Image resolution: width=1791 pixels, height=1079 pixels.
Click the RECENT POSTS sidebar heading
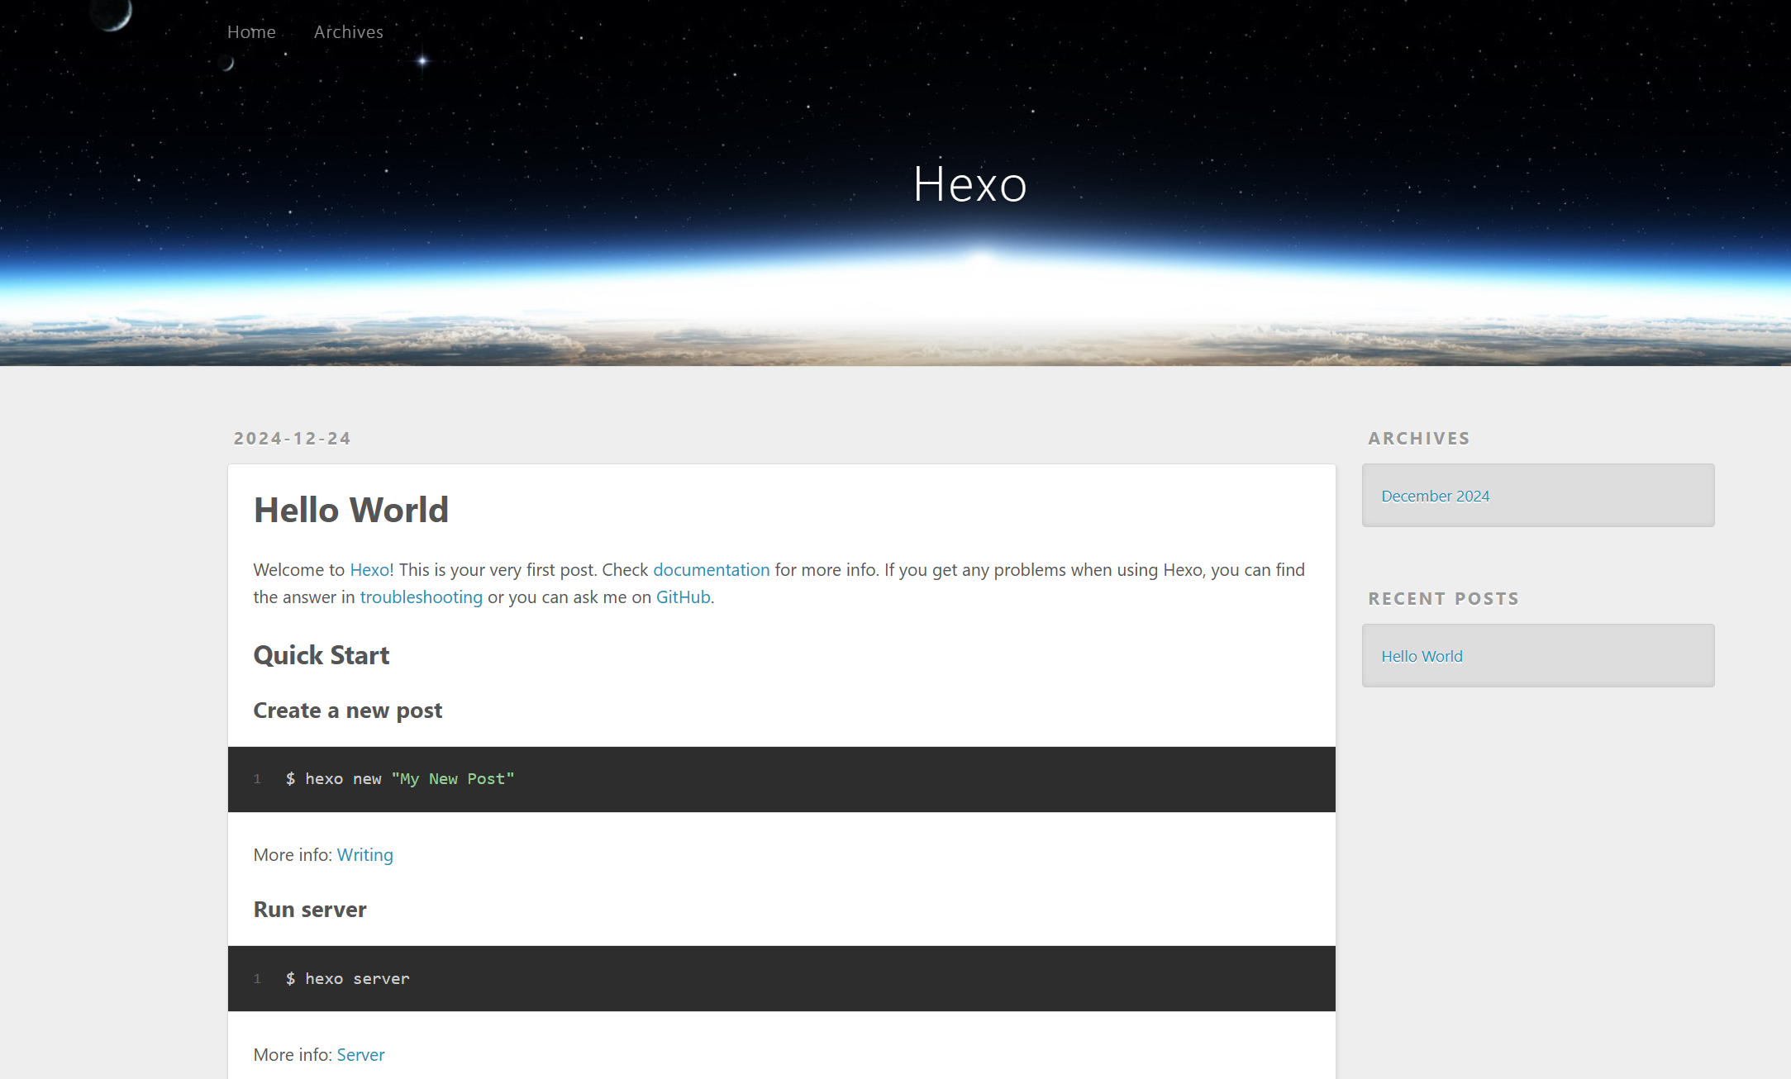[1443, 598]
